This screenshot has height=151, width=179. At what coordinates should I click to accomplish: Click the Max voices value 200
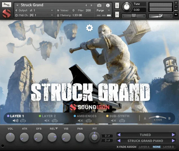tap(88, 10)
